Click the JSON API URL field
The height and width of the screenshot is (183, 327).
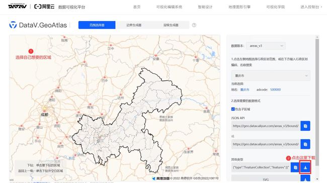266,126
